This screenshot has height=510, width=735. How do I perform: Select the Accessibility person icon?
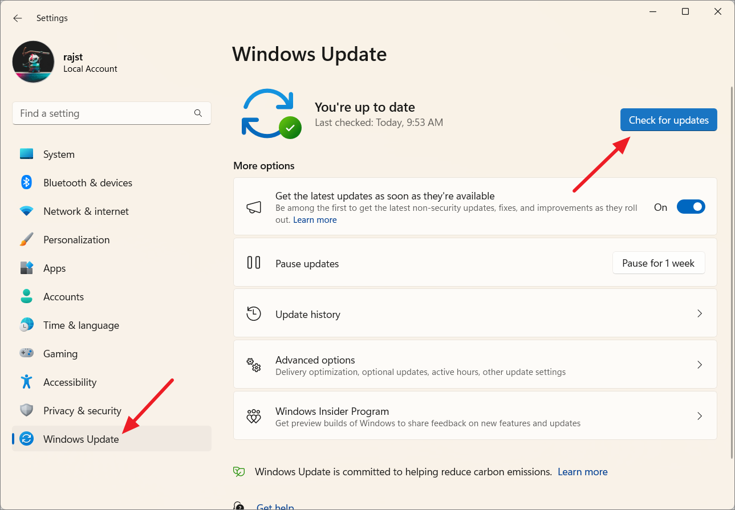click(26, 382)
